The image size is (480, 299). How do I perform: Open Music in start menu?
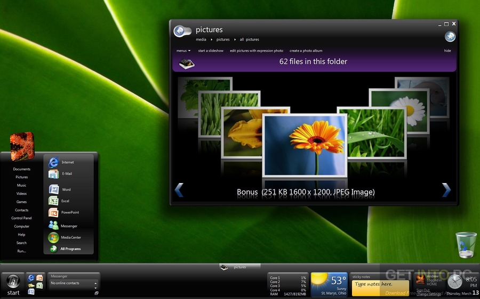point(21,185)
